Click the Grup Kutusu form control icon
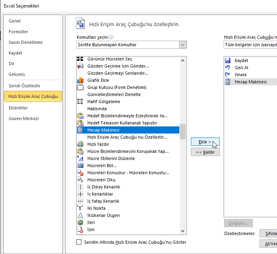The width and height of the screenshot is (277, 254). [x=80, y=87]
